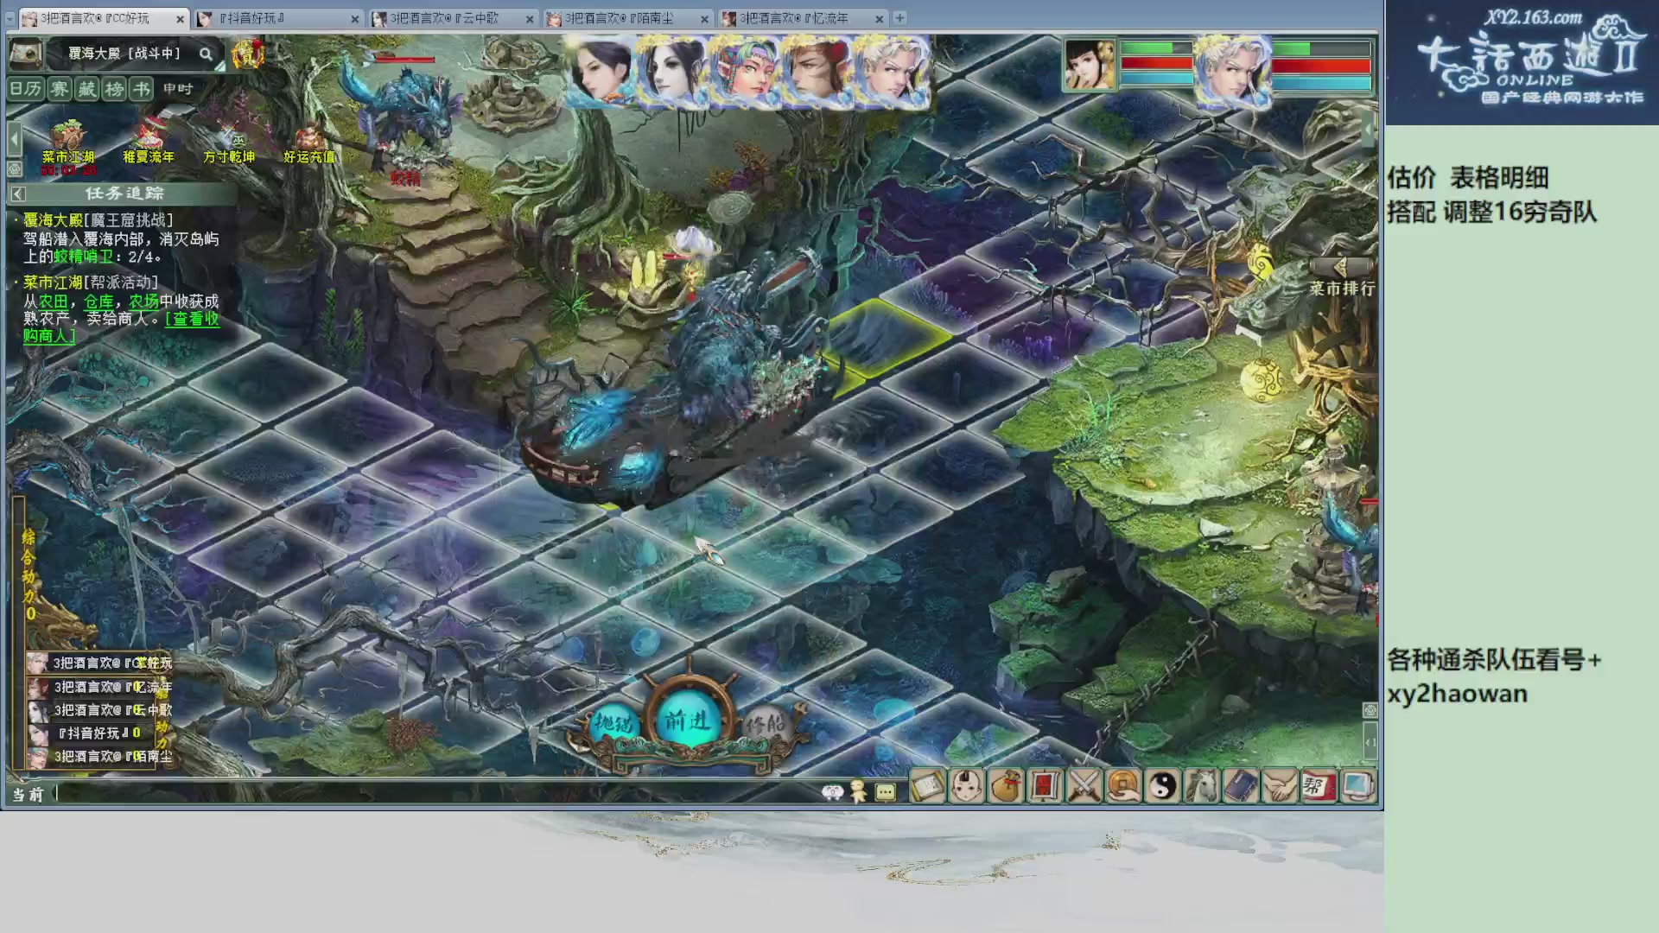Open the 赛 competition button
The image size is (1659, 933).
(59, 89)
